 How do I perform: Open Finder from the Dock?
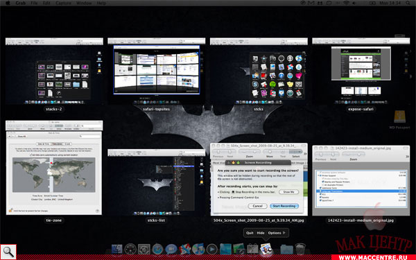tap(116, 250)
